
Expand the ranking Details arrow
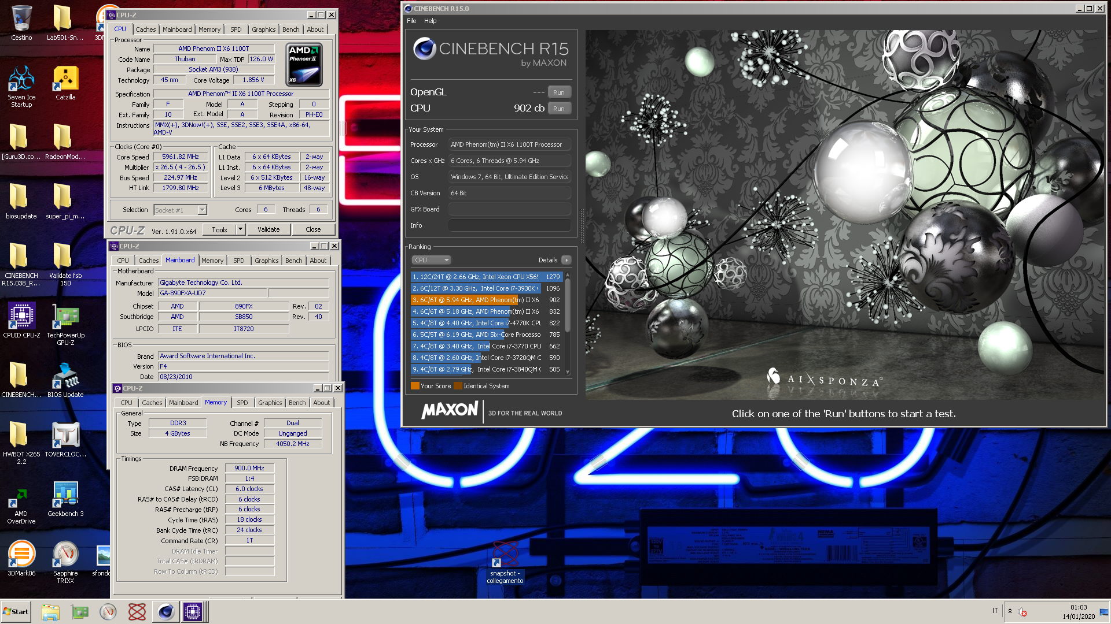tap(566, 260)
